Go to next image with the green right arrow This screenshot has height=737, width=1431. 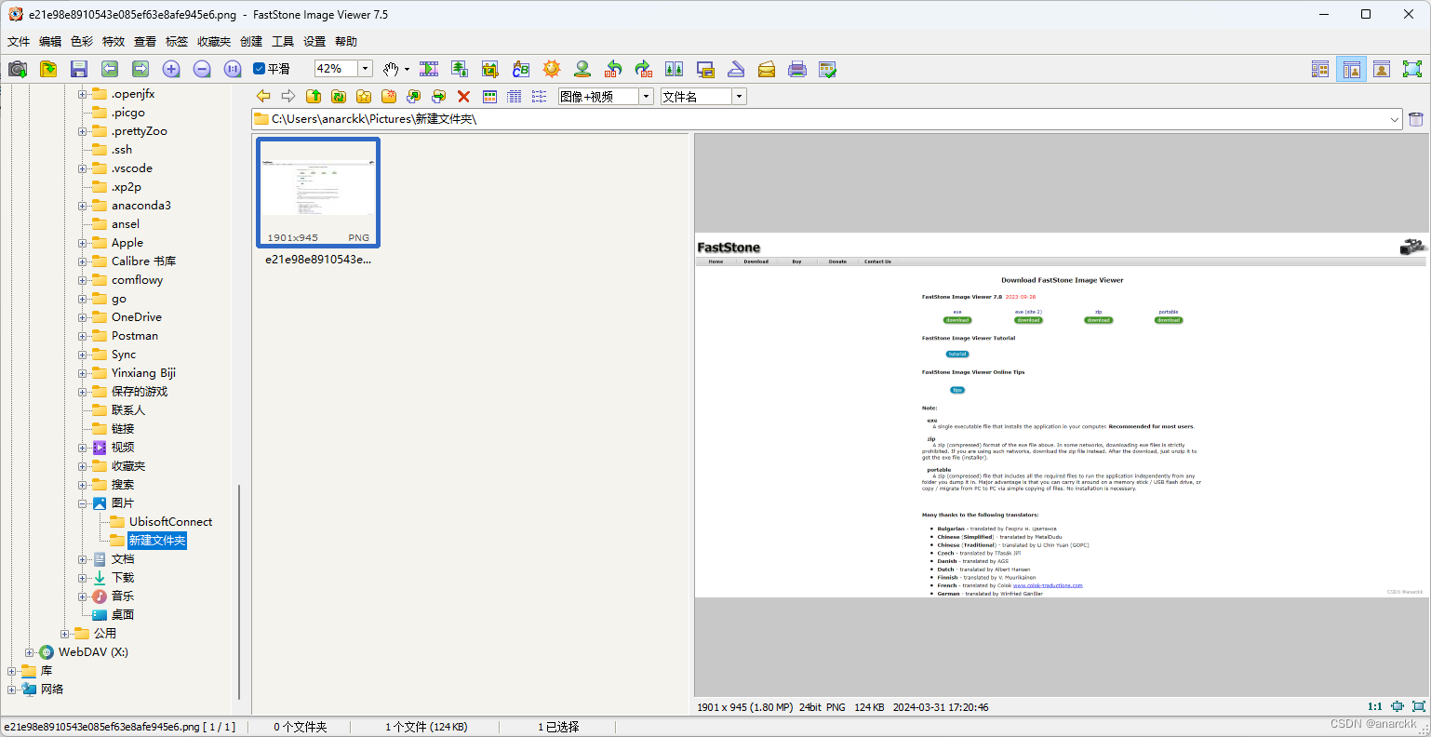coord(140,69)
